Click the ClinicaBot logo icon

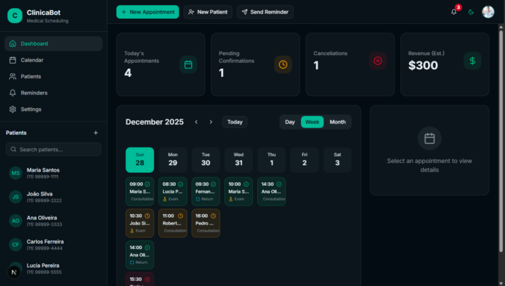coord(14,16)
